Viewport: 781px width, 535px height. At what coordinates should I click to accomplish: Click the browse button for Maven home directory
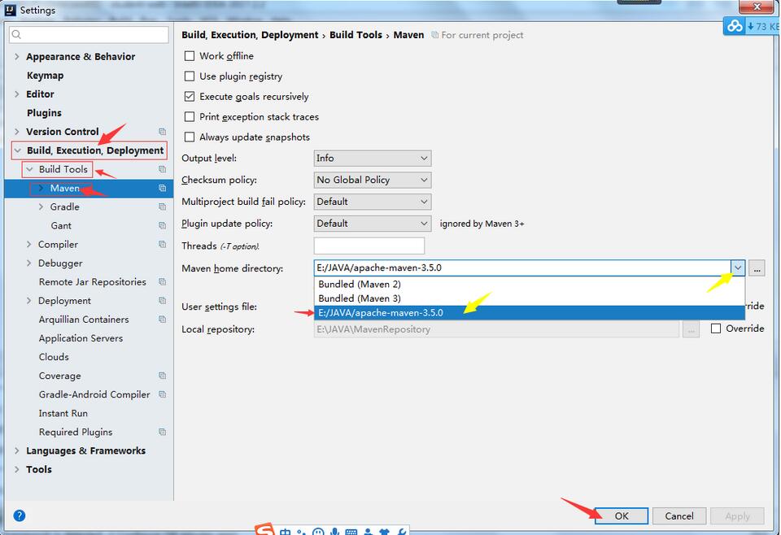pyautogui.click(x=757, y=267)
